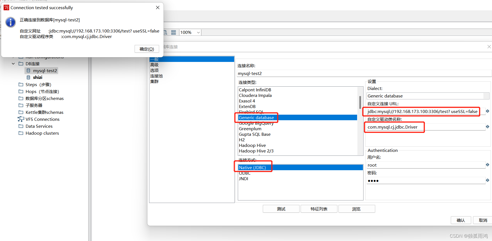Click the 特征列表 button
Screen dimensions: 492x241
319,209
